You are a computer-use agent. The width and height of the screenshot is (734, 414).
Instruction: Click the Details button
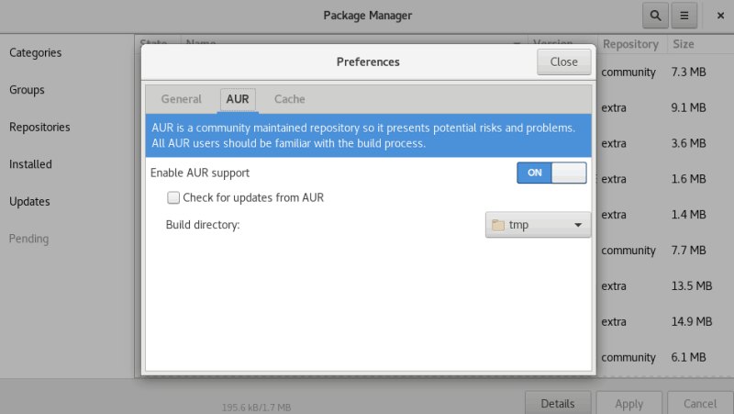point(558,403)
